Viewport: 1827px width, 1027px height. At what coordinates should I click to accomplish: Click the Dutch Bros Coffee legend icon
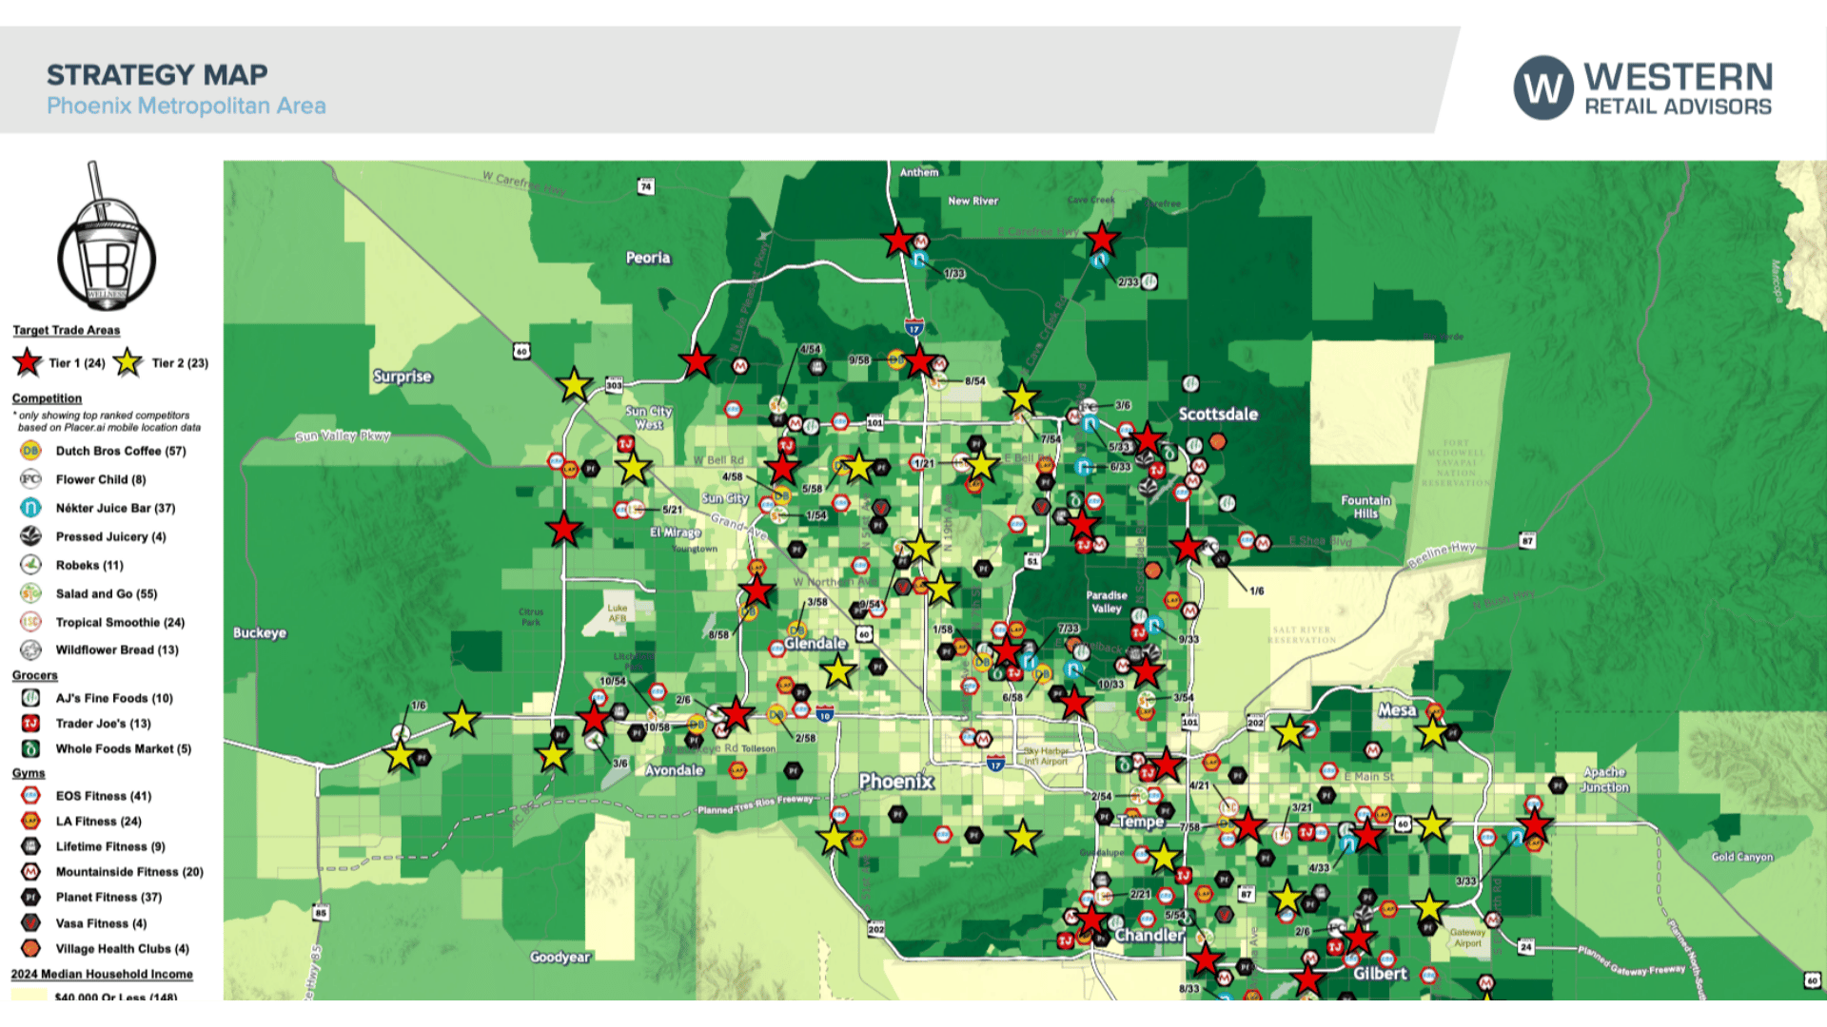tap(30, 451)
